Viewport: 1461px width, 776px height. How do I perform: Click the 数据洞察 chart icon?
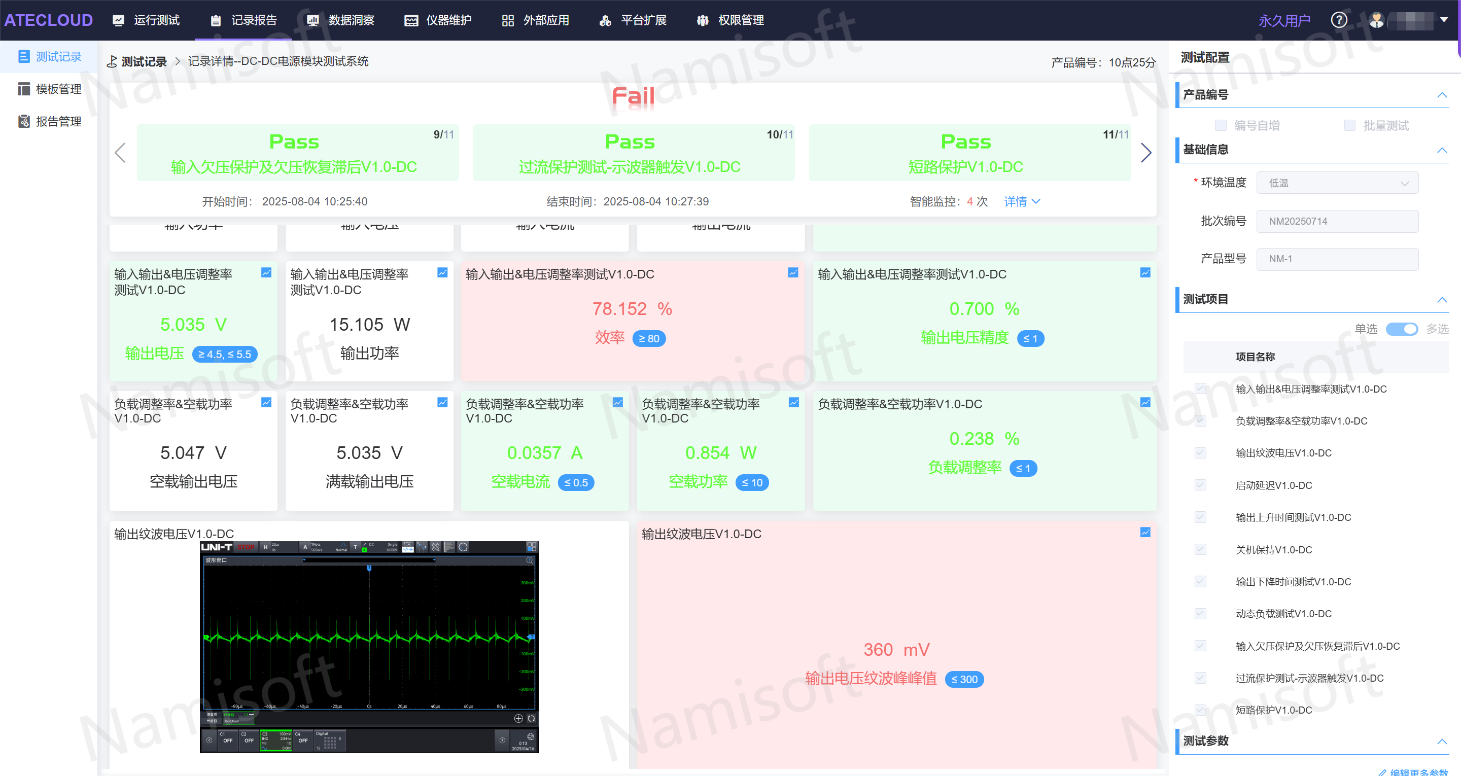coord(313,20)
